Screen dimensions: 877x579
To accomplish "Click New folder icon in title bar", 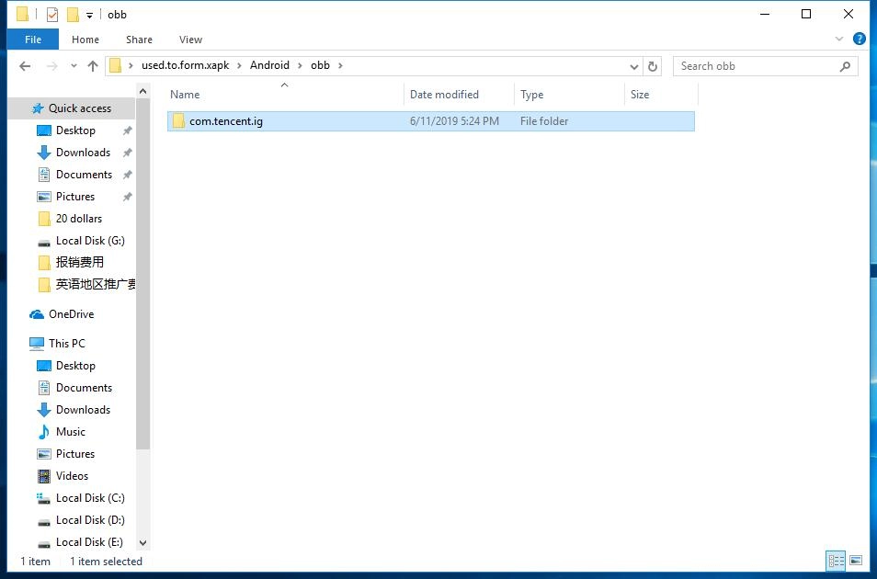I will [x=73, y=15].
